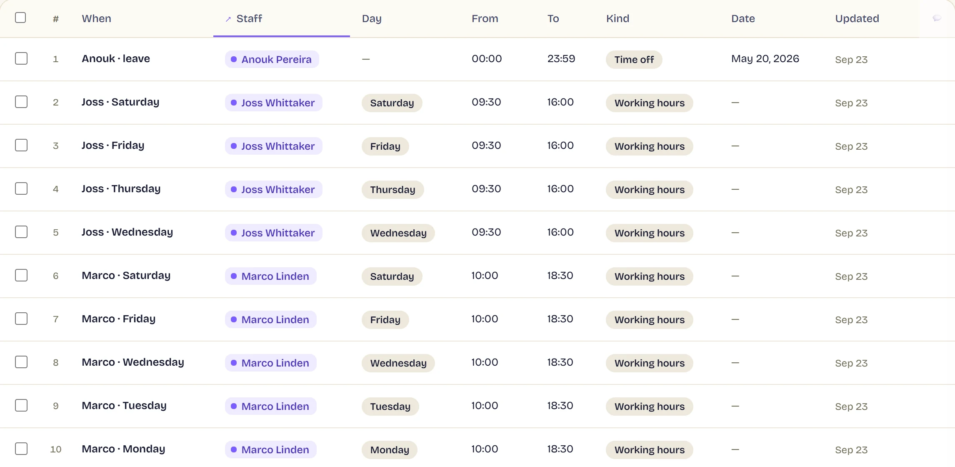Click Sep 23 in the Anouk · leave row

[851, 60]
